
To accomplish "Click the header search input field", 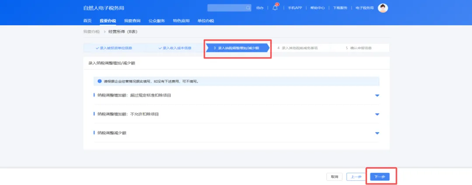I will [x=226, y=8].
